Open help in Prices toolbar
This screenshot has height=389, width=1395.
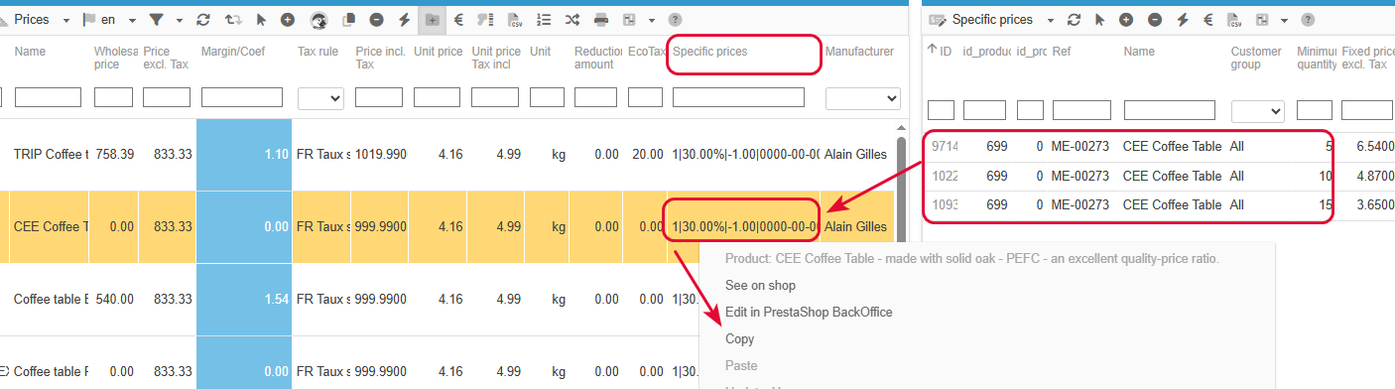coord(676,20)
